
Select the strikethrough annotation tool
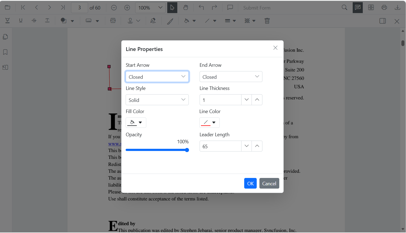[x=34, y=20]
